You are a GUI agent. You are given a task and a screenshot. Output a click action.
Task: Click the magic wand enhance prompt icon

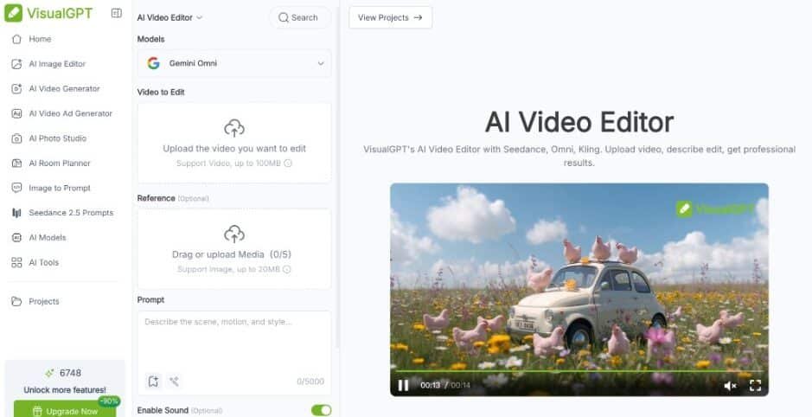[174, 382]
